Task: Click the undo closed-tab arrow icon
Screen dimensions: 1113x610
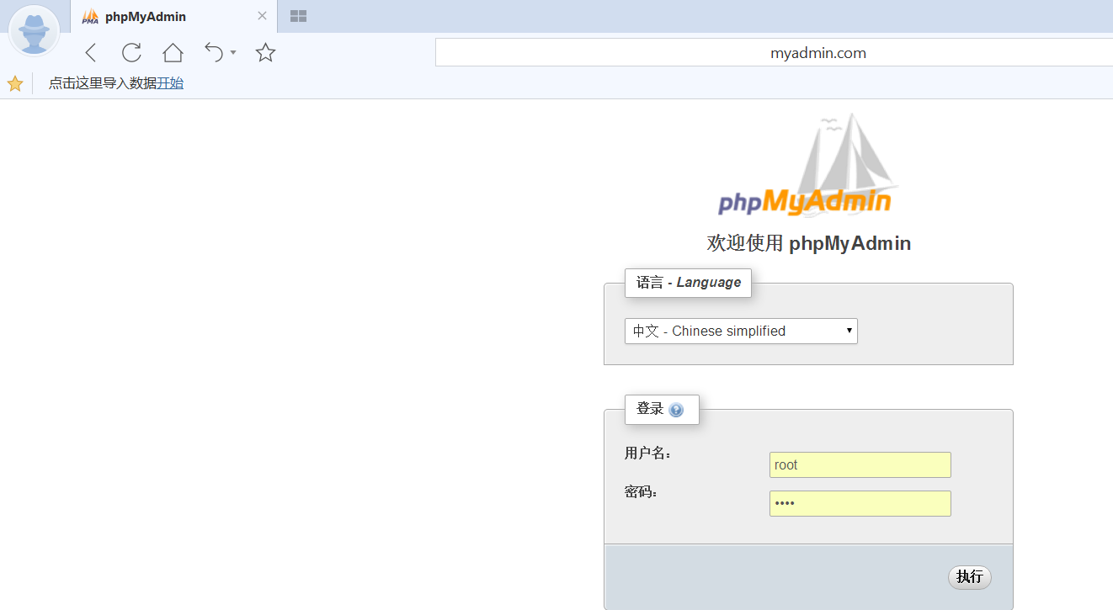Action: (x=214, y=53)
